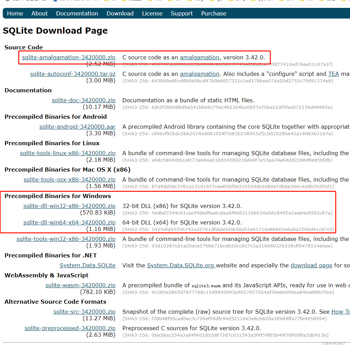350x348 pixels.
Task: Click the SHA3-256 hash starting with 643898e9
Action: 228,81
